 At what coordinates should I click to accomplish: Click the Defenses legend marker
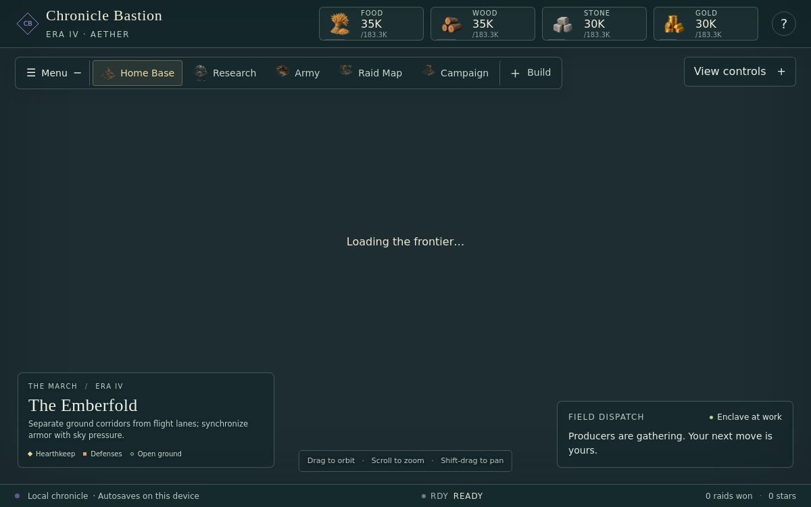pyautogui.click(x=84, y=454)
